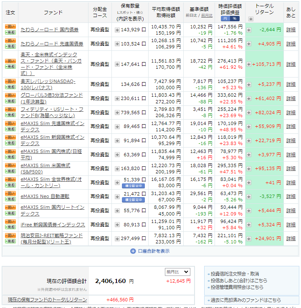Open 投信管理費用照会はこちら link
The image size is (301, 308).
[x=237, y=287]
